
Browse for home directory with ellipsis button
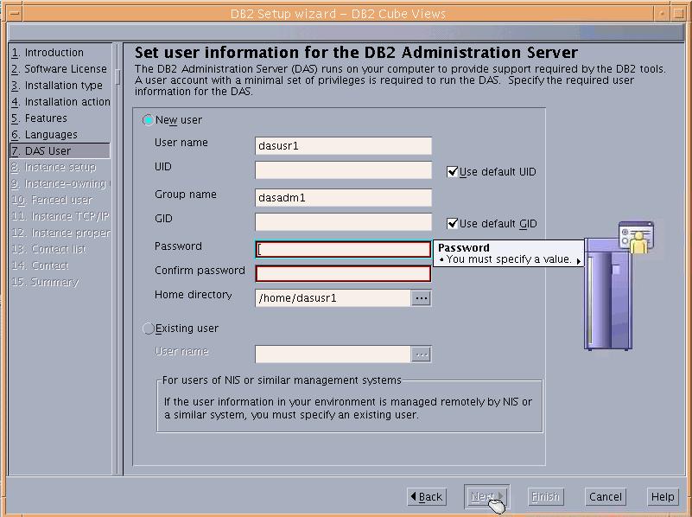(x=421, y=298)
